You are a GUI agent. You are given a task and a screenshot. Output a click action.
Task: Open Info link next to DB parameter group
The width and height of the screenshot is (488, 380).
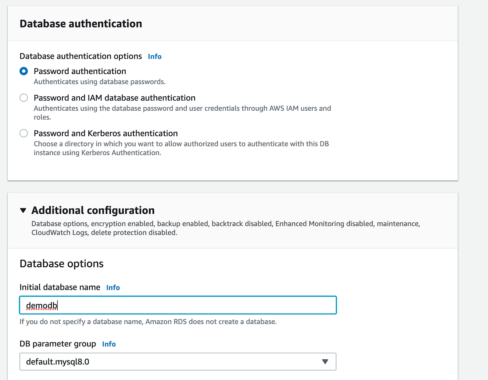(109, 344)
